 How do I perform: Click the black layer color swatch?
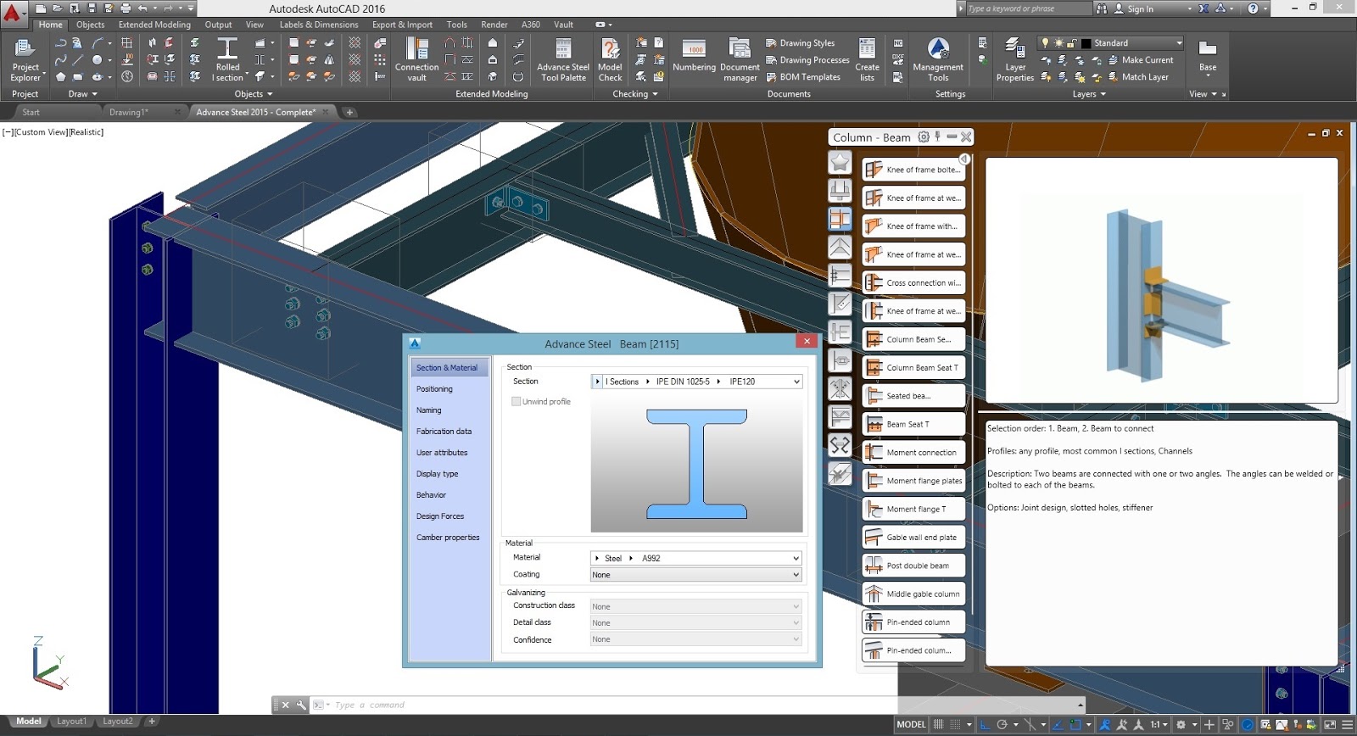(x=1086, y=43)
